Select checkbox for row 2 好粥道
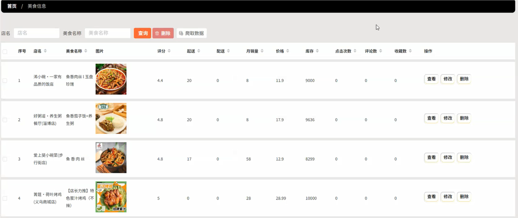This screenshot has height=218, width=518. click(5, 120)
